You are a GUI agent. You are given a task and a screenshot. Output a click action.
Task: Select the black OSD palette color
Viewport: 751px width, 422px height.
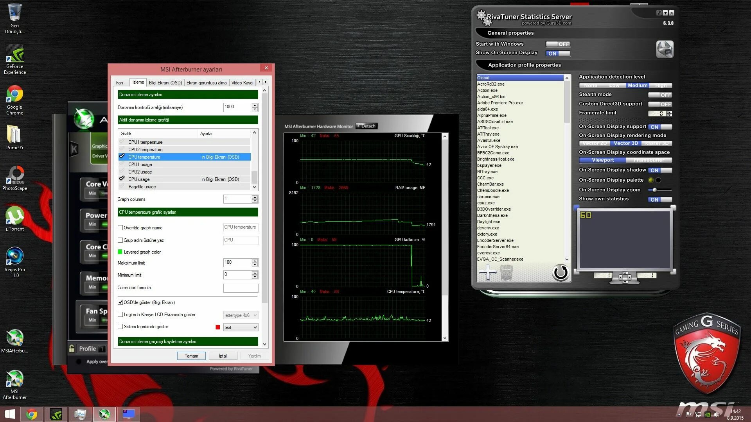click(658, 180)
